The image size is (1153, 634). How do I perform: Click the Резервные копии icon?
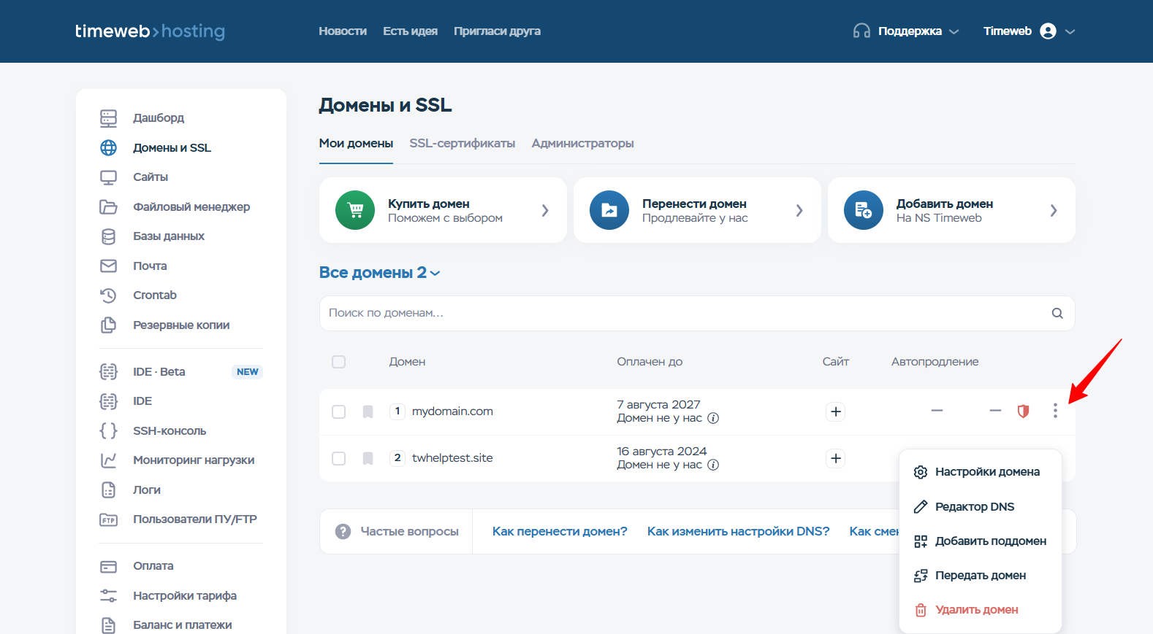pyautogui.click(x=108, y=325)
